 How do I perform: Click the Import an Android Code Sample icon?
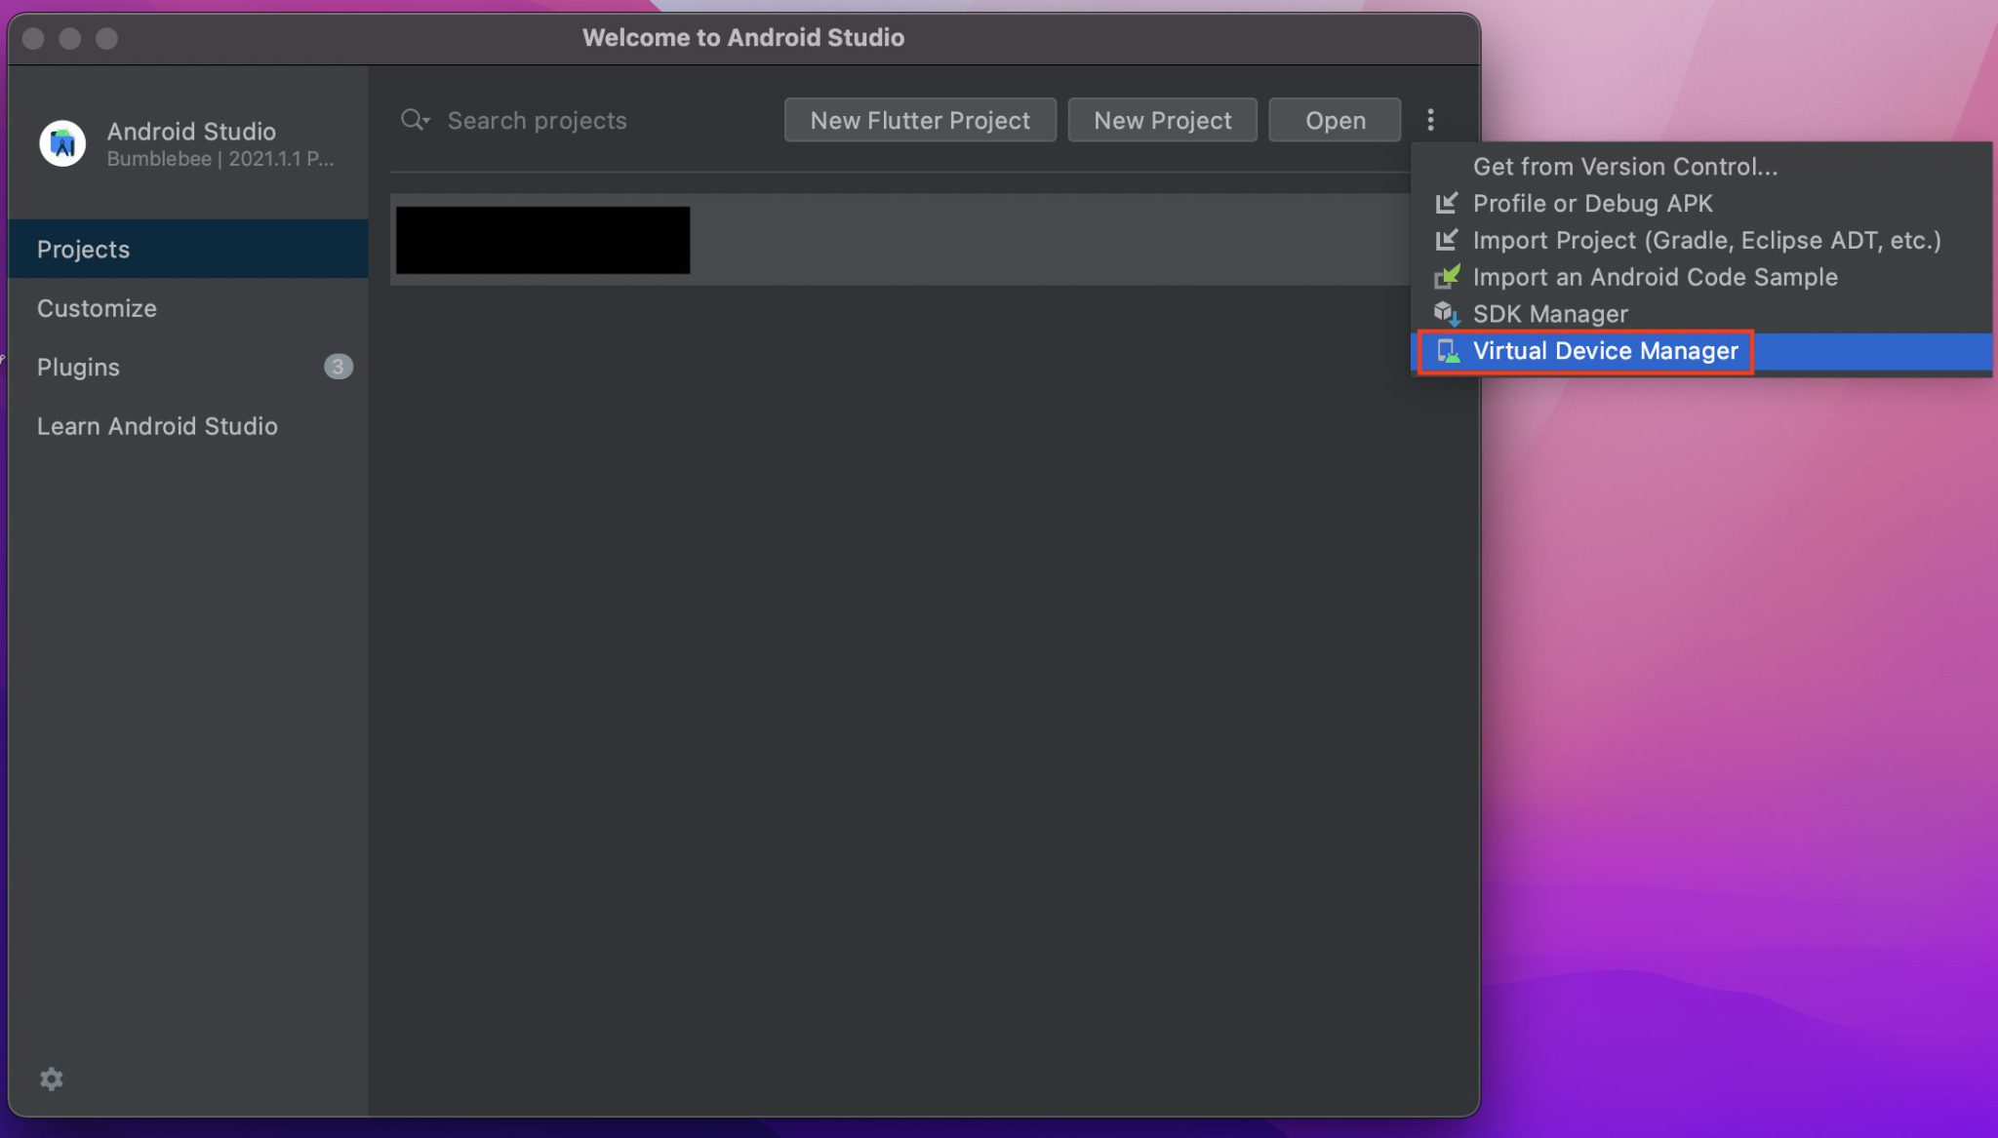coord(1447,277)
